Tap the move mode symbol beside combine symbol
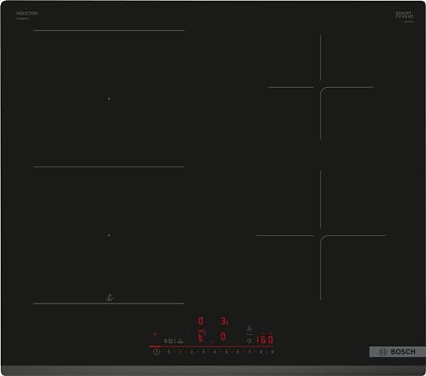Viewport: 426px width, 376px height. coord(181,341)
